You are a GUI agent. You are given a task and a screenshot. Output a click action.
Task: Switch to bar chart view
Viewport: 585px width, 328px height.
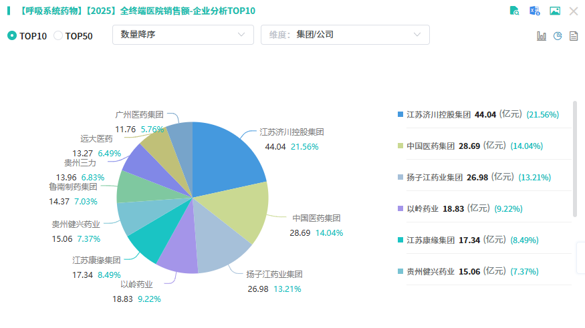click(x=542, y=35)
